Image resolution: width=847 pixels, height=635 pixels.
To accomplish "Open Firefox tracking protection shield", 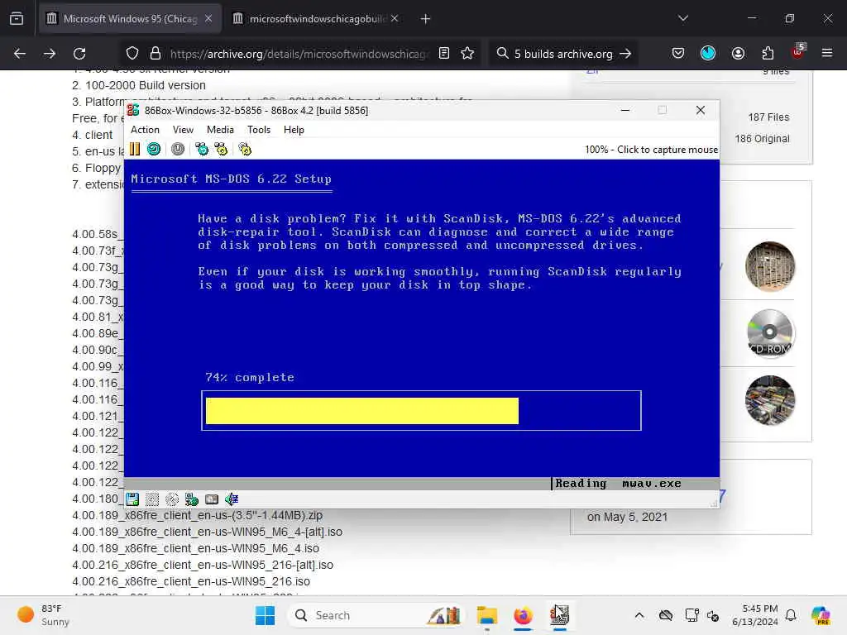I will pos(132,54).
